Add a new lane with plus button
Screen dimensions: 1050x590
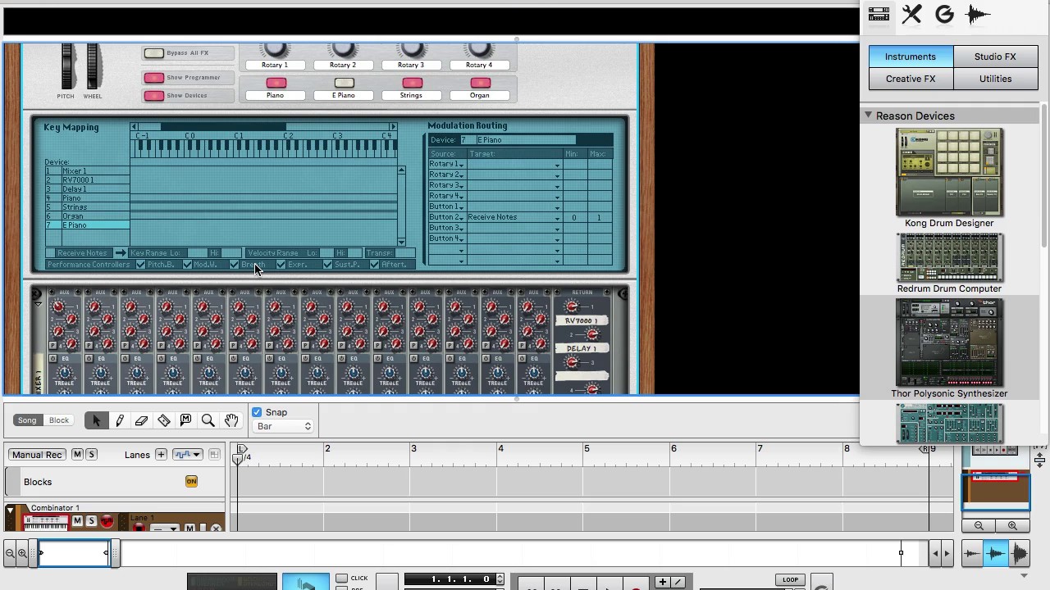(x=161, y=455)
